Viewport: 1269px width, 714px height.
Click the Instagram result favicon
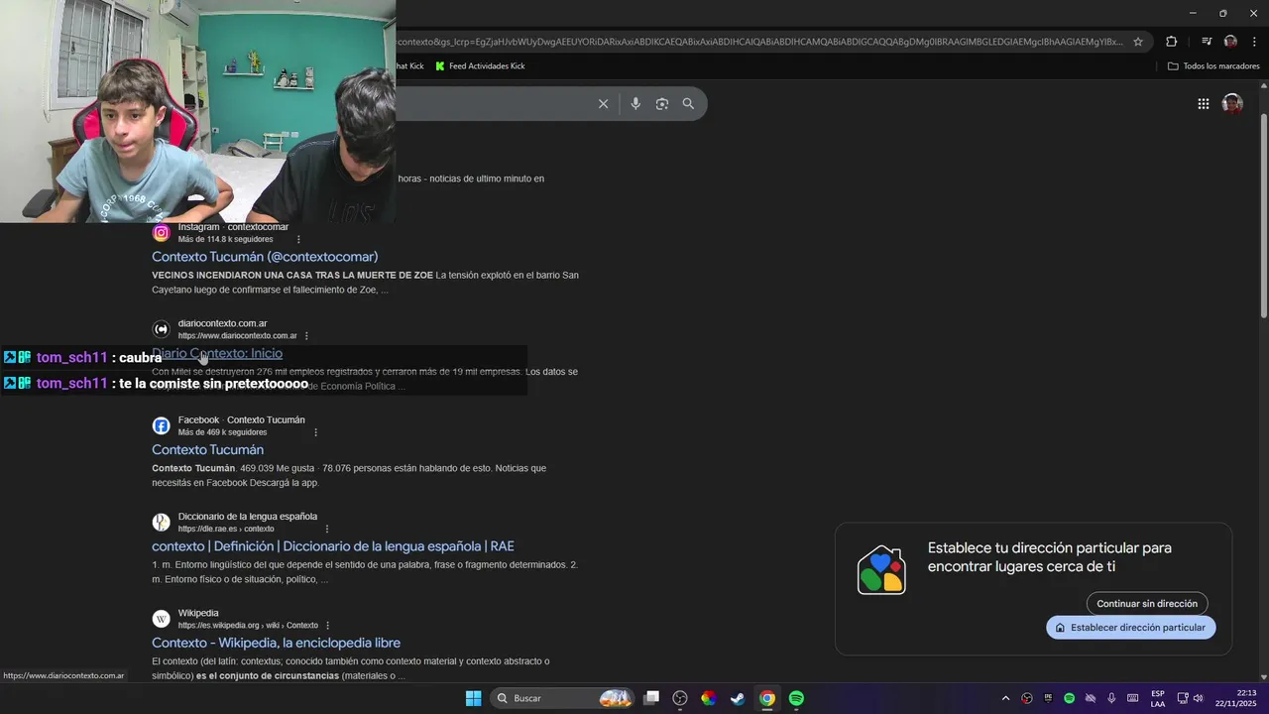[161, 233]
